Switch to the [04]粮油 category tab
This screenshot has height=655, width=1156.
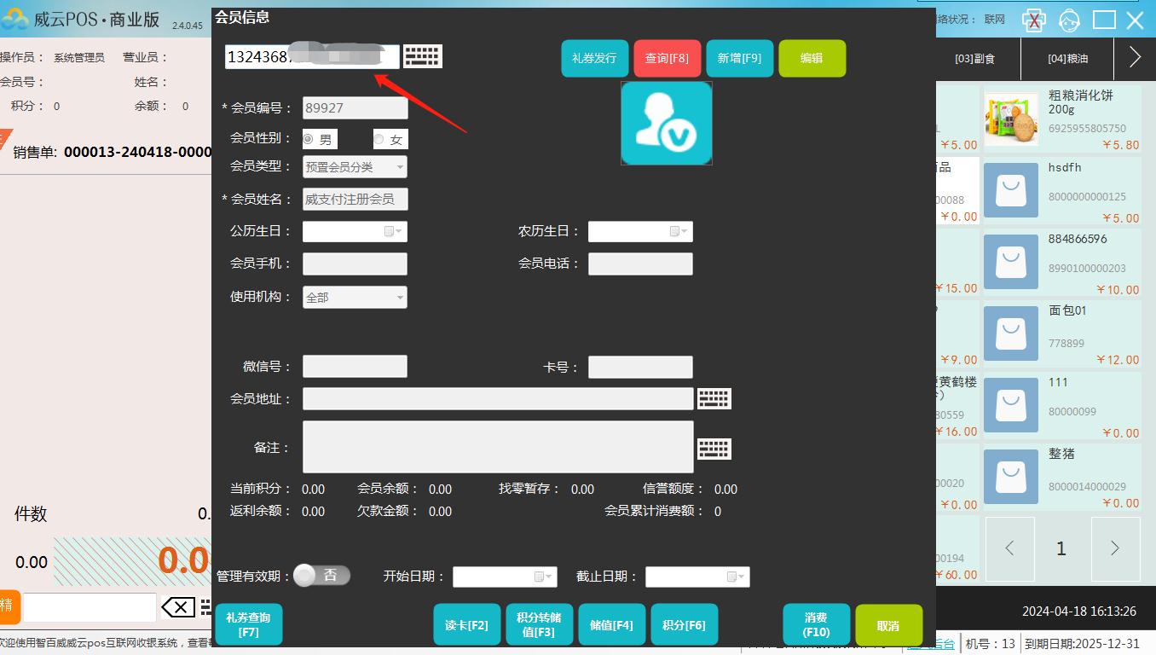tap(1067, 59)
